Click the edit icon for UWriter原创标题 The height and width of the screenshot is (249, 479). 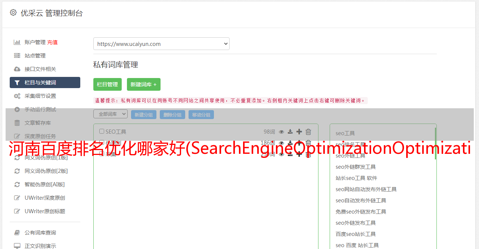click(x=17, y=211)
